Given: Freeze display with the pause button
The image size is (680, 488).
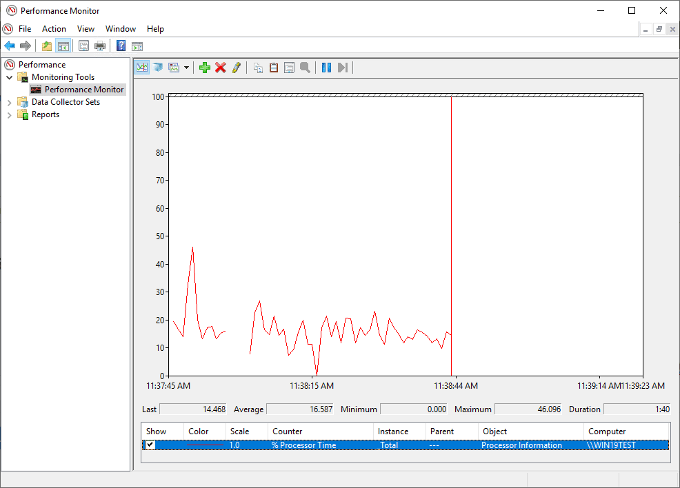Looking at the screenshot, I should click(x=326, y=68).
